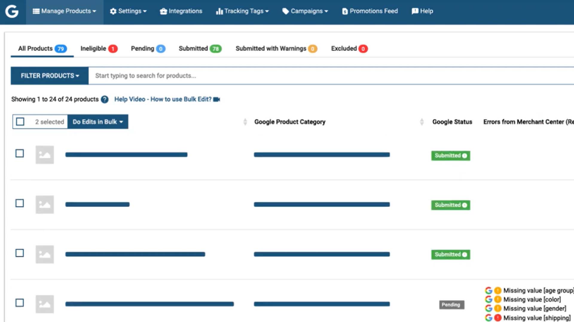574x322 pixels.
Task: Check the first product row checkbox
Action: pos(20,153)
